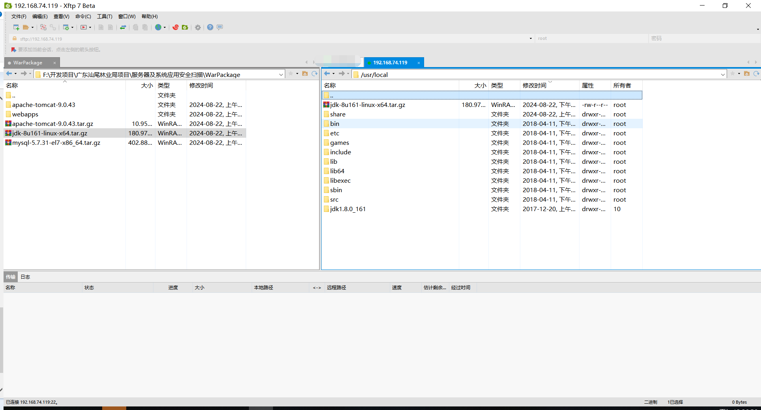Open the 窗口(W) menu
Viewport: 761px width, 410px height.
(127, 17)
